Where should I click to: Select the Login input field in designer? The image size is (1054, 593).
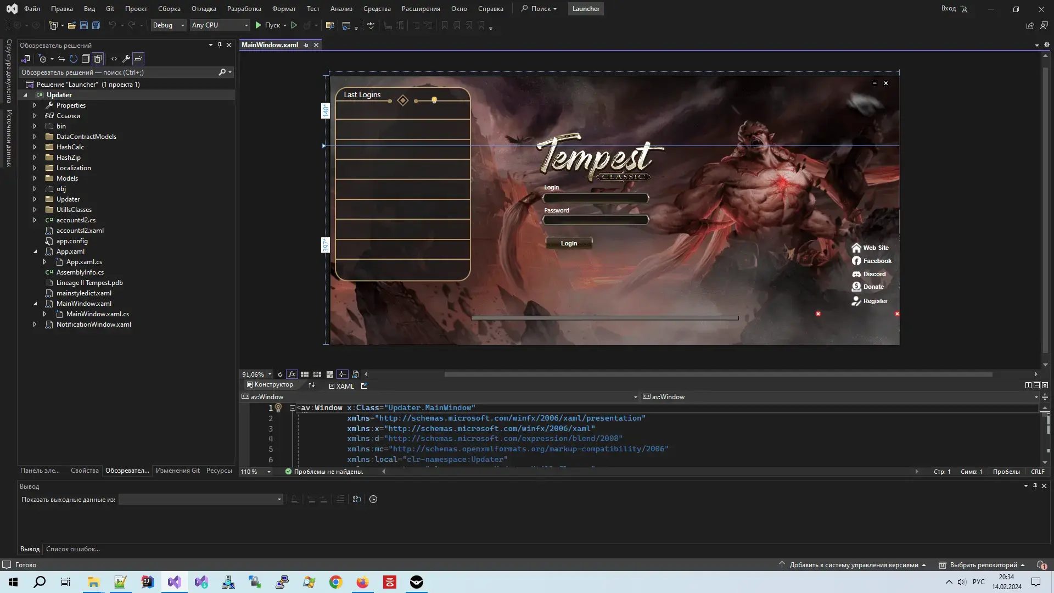596,198
